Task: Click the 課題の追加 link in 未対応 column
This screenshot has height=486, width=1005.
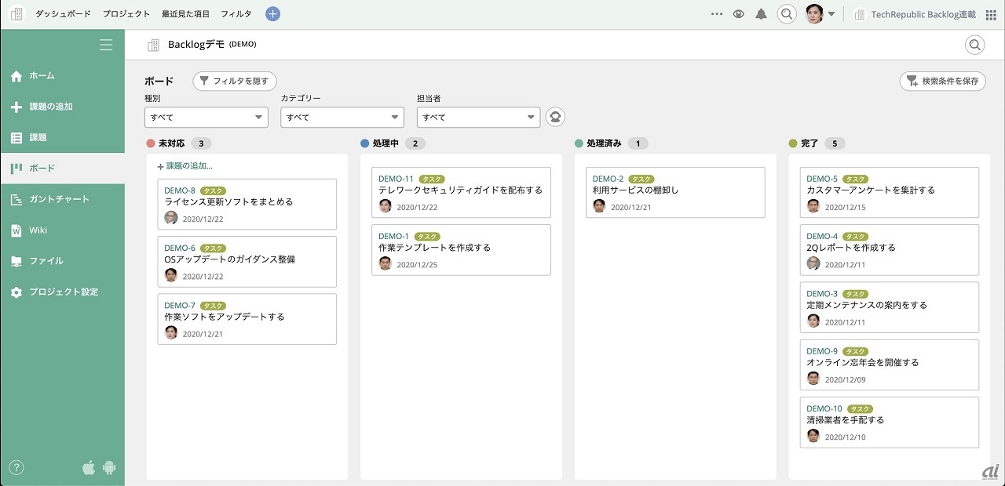Action: tap(188, 166)
